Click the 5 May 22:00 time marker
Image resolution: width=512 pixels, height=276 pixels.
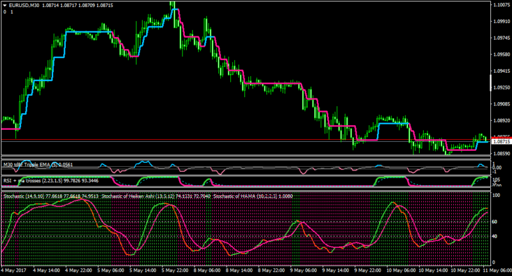pos(175,270)
